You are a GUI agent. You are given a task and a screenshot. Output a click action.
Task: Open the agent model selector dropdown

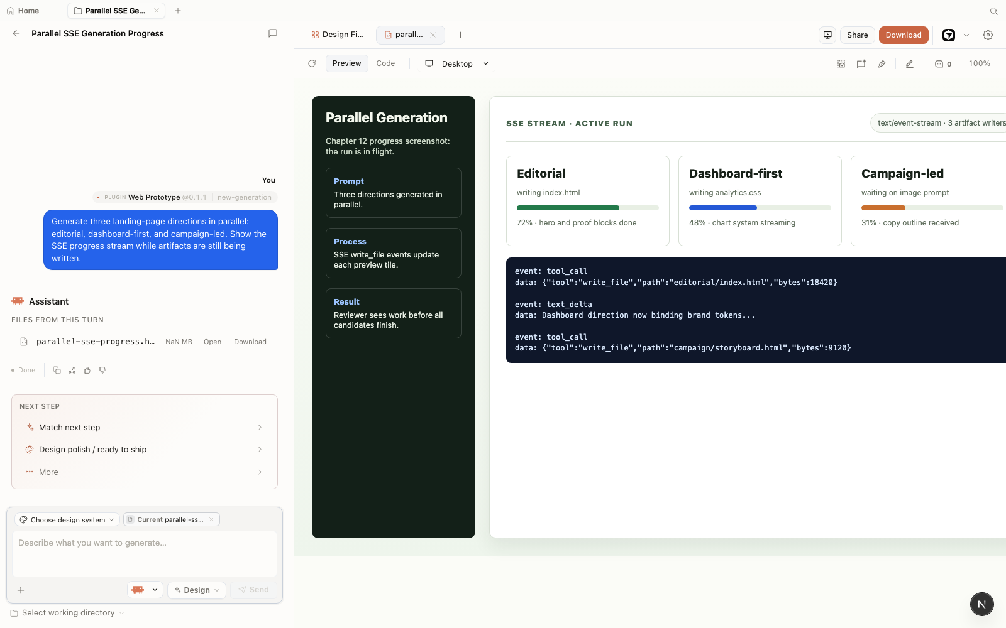145,590
